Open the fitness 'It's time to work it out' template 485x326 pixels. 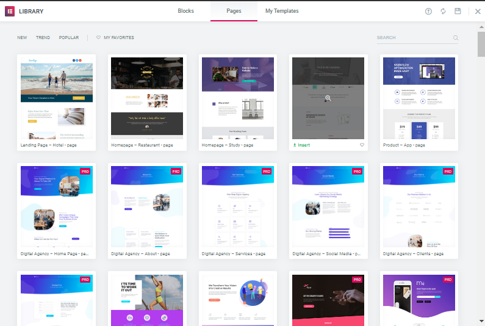click(147, 300)
